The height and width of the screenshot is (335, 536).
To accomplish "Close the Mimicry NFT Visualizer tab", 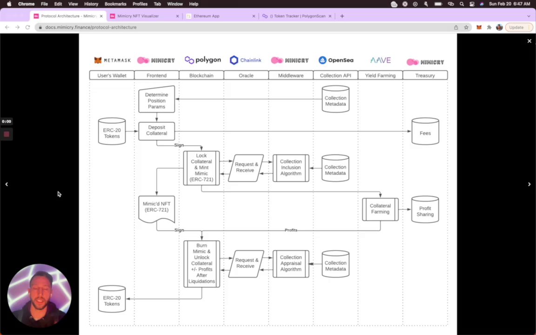I will pyautogui.click(x=177, y=16).
